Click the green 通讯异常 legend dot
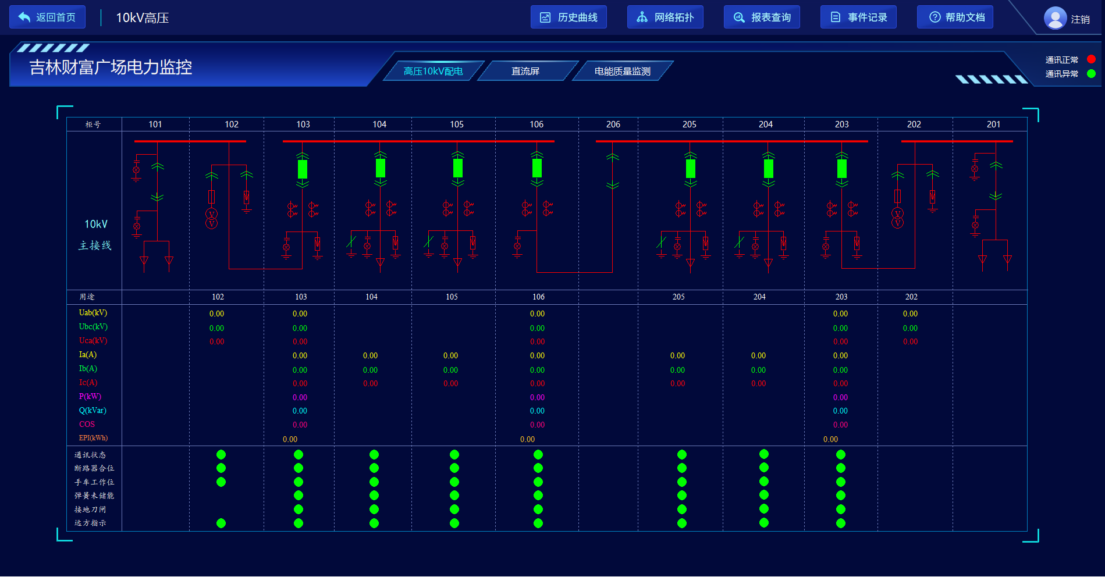The height and width of the screenshot is (577, 1105). click(x=1091, y=73)
